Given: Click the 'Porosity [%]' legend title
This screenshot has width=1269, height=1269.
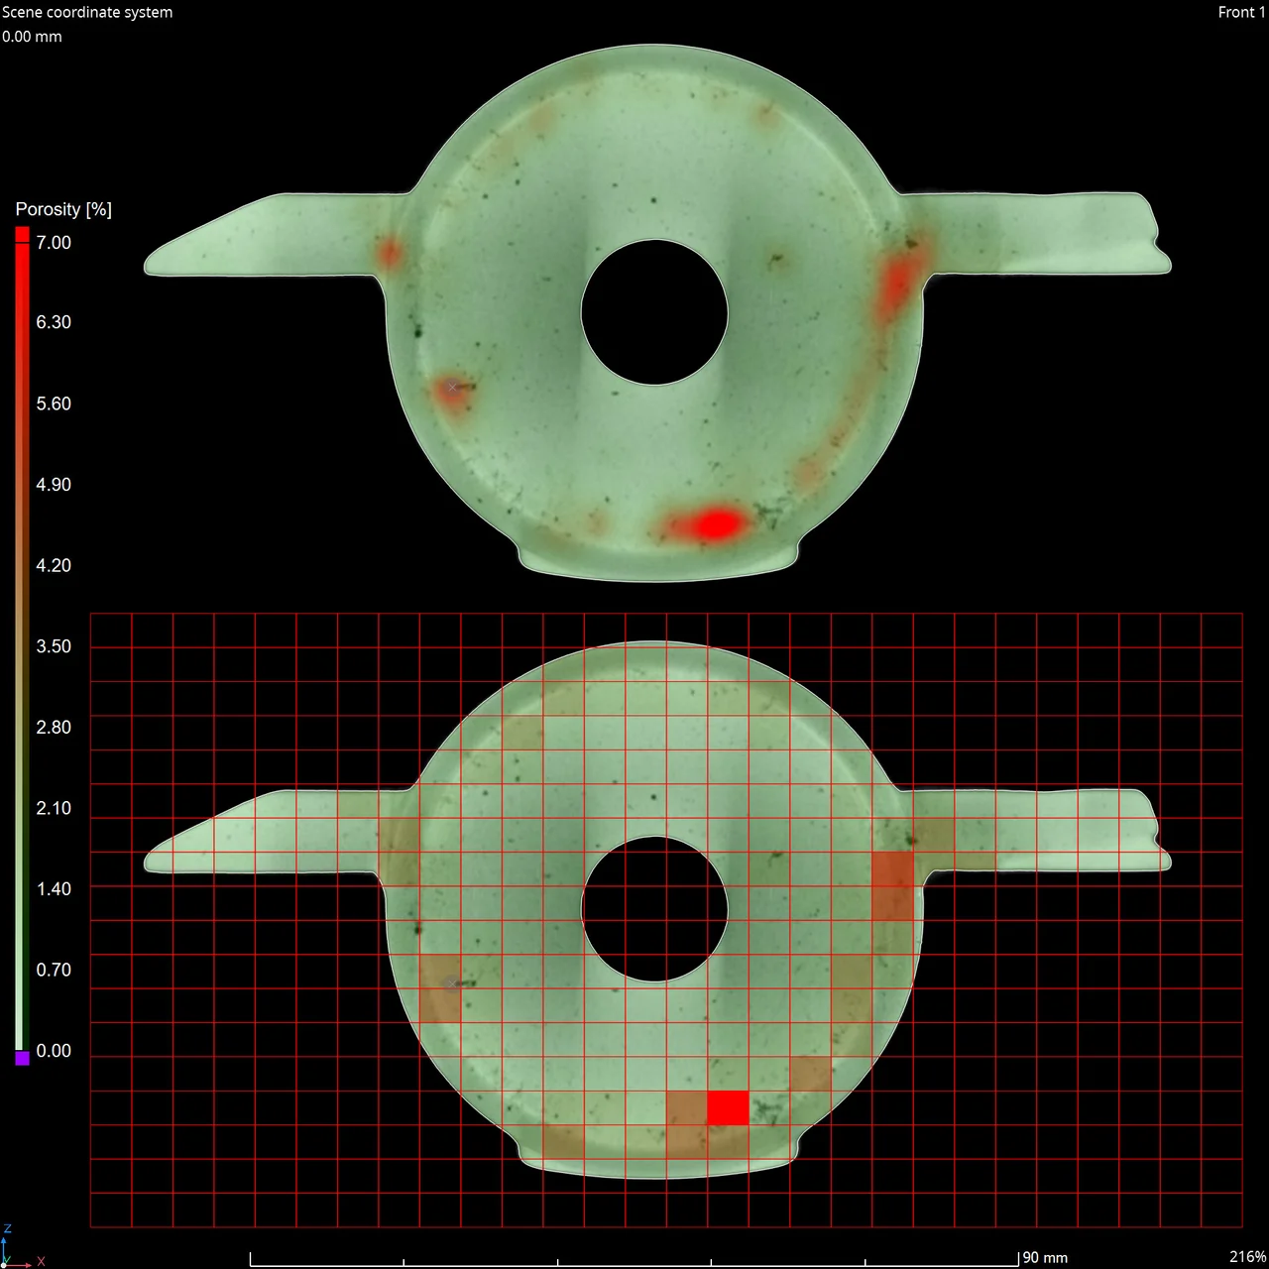Looking at the screenshot, I should click(x=63, y=209).
